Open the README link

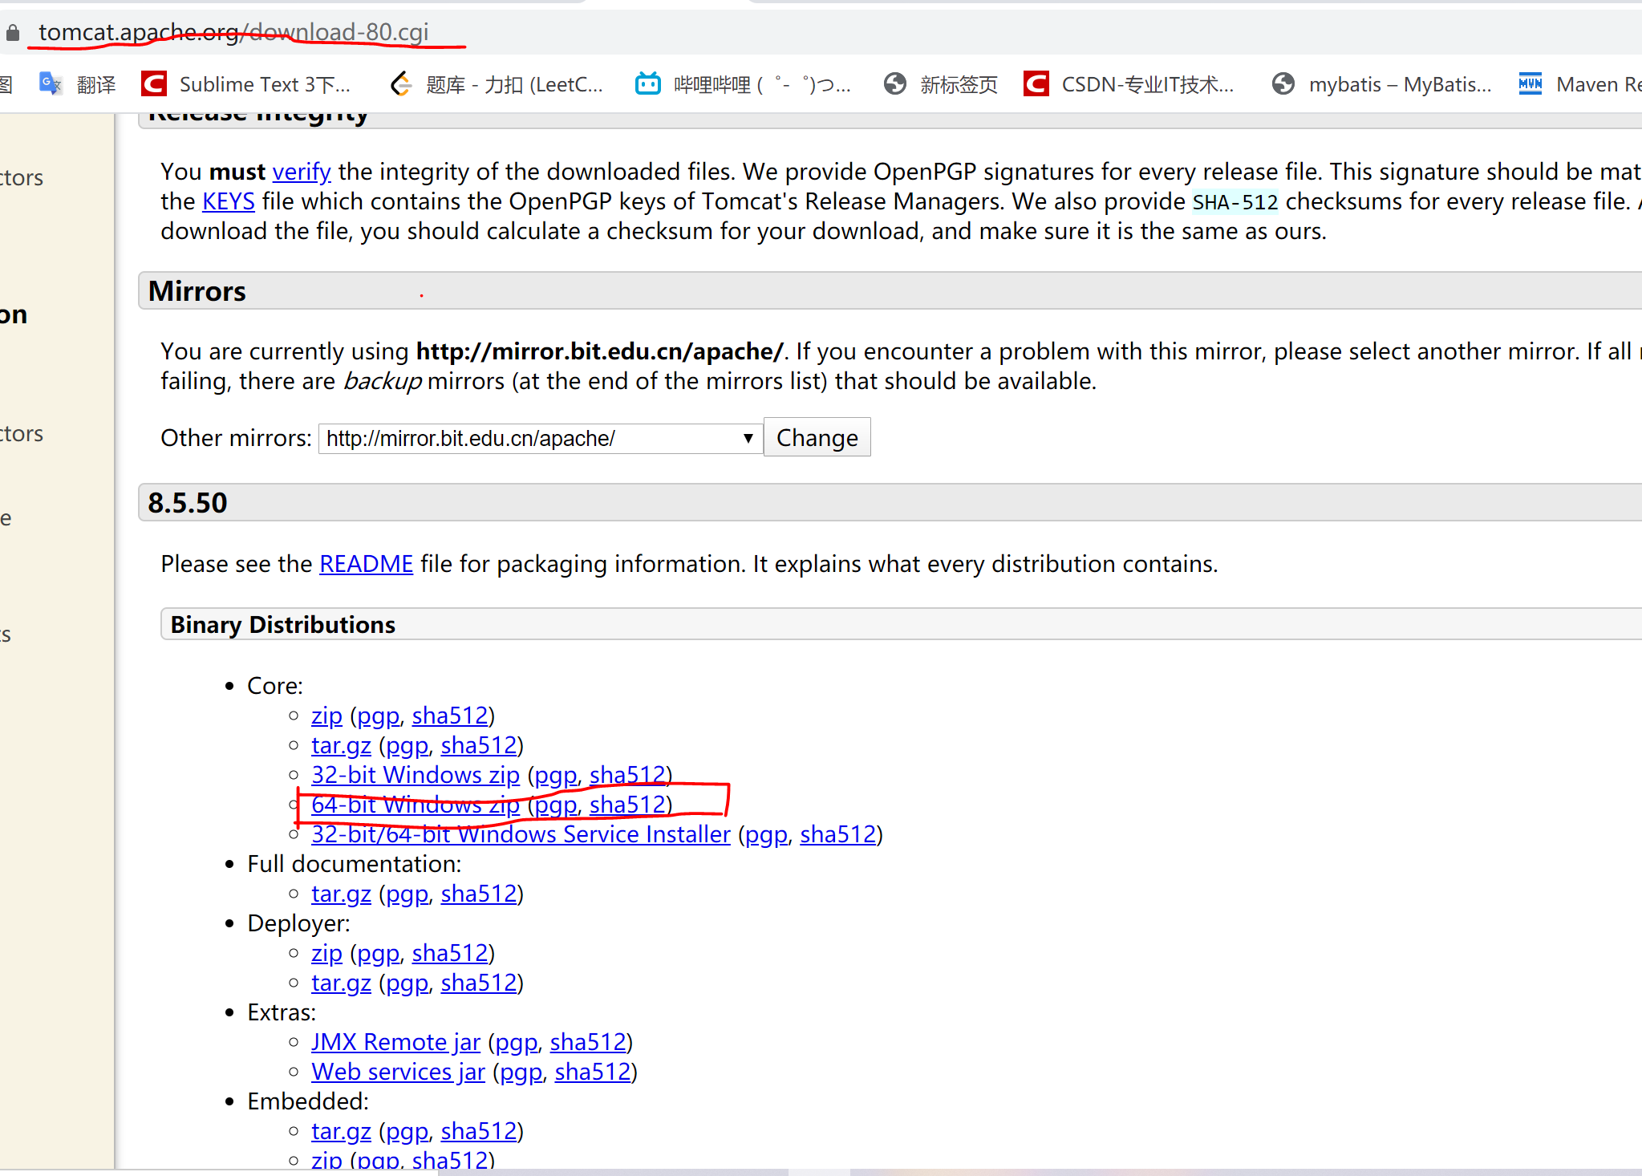pos(366,564)
